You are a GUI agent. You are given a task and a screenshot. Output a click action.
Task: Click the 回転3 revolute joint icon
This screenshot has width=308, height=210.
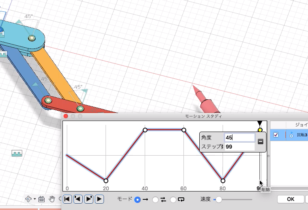[291, 135]
